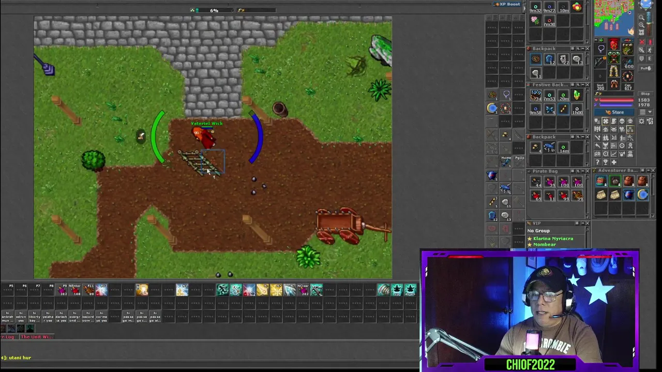Click the F11 hotkey showing 99

point(88,290)
